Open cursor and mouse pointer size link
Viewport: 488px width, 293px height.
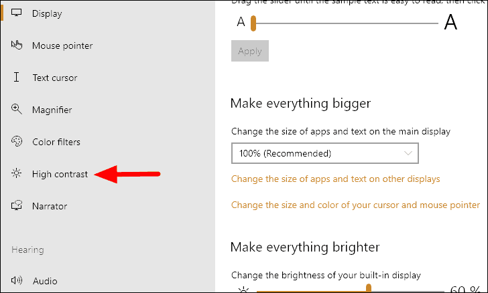[x=355, y=205]
